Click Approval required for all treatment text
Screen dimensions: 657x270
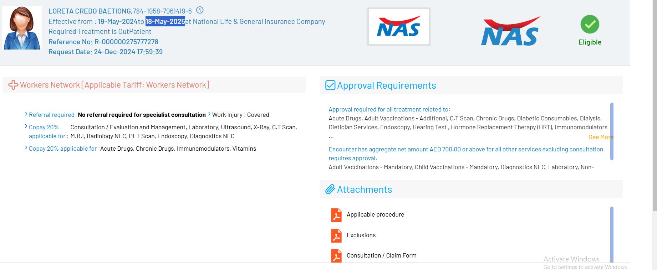pos(389,109)
